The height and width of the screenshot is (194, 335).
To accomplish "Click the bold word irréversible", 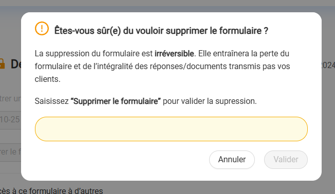I will (x=174, y=53).
